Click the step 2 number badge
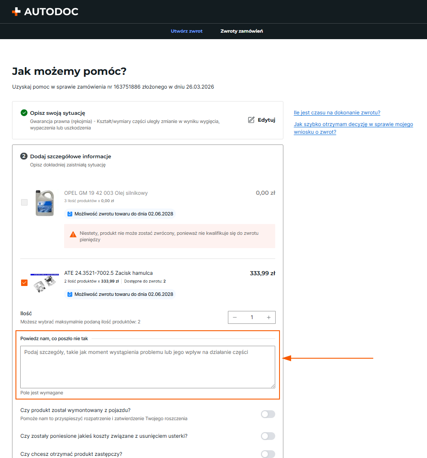The height and width of the screenshot is (458, 427). point(24,156)
